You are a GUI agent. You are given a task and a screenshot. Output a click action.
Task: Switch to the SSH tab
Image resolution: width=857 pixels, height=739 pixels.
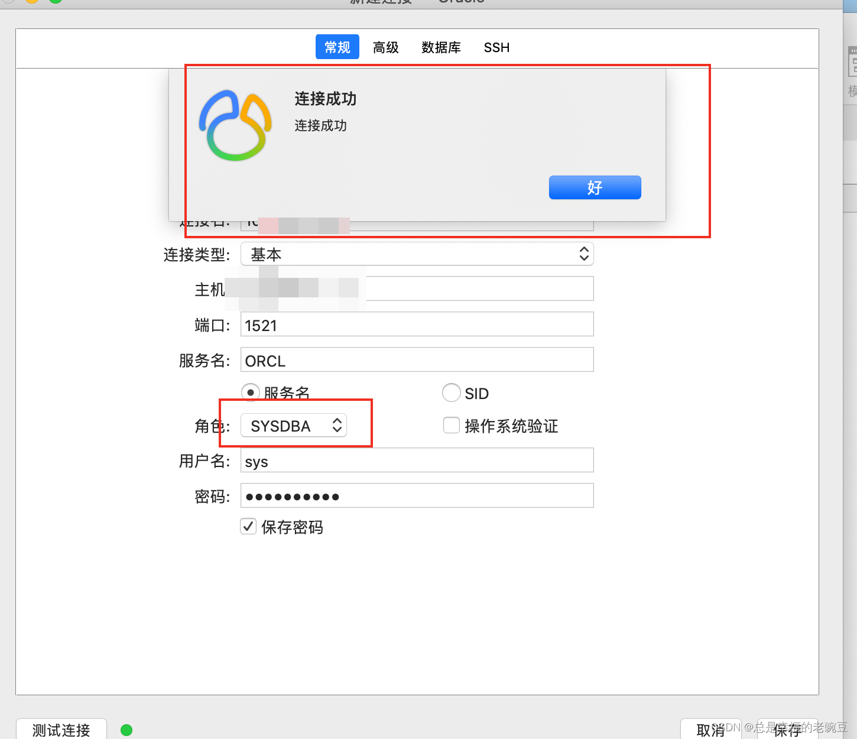pos(496,47)
